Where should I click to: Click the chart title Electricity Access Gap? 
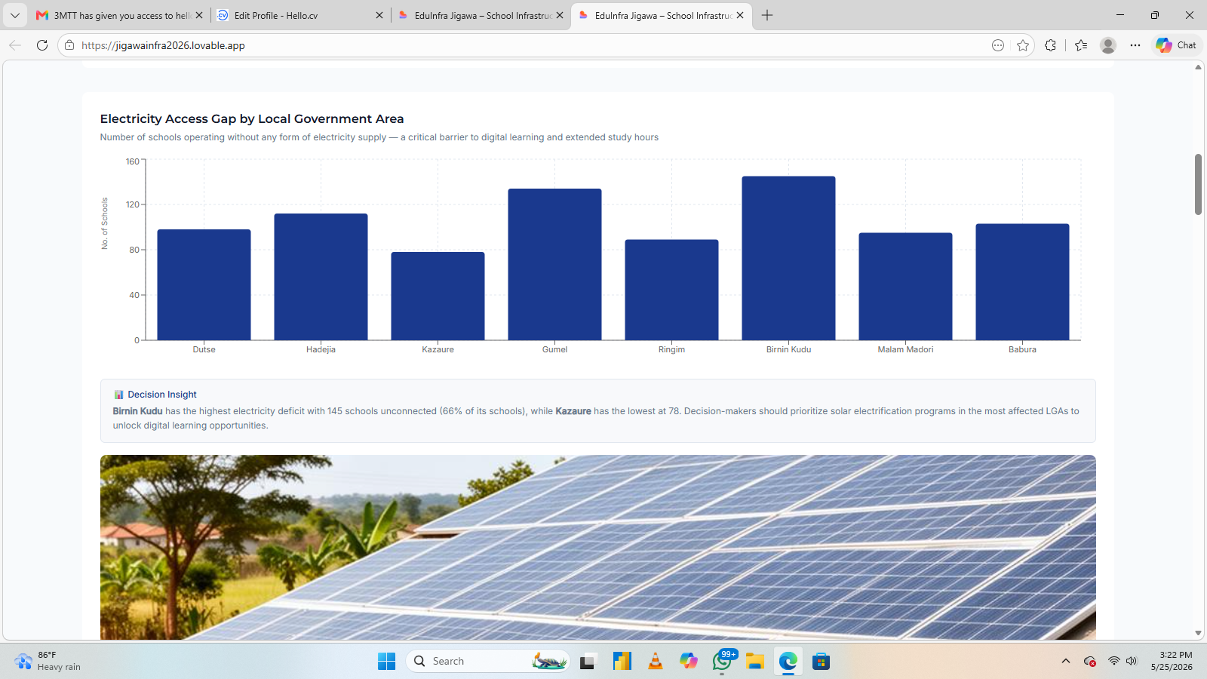click(252, 118)
